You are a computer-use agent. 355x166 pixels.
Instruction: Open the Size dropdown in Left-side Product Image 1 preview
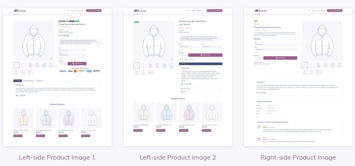pos(72,50)
